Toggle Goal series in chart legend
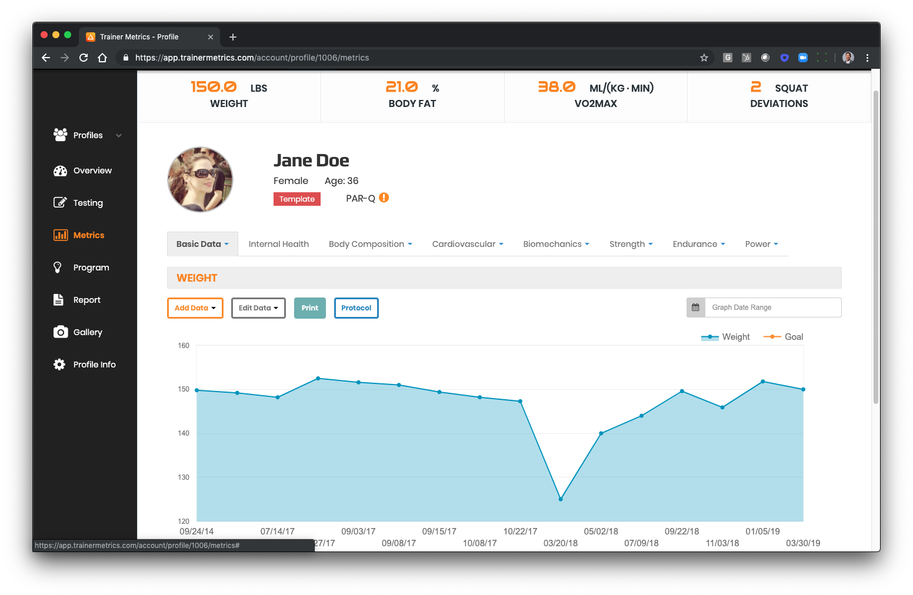This screenshot has width=913, height=595. click(x=783, y=337)
